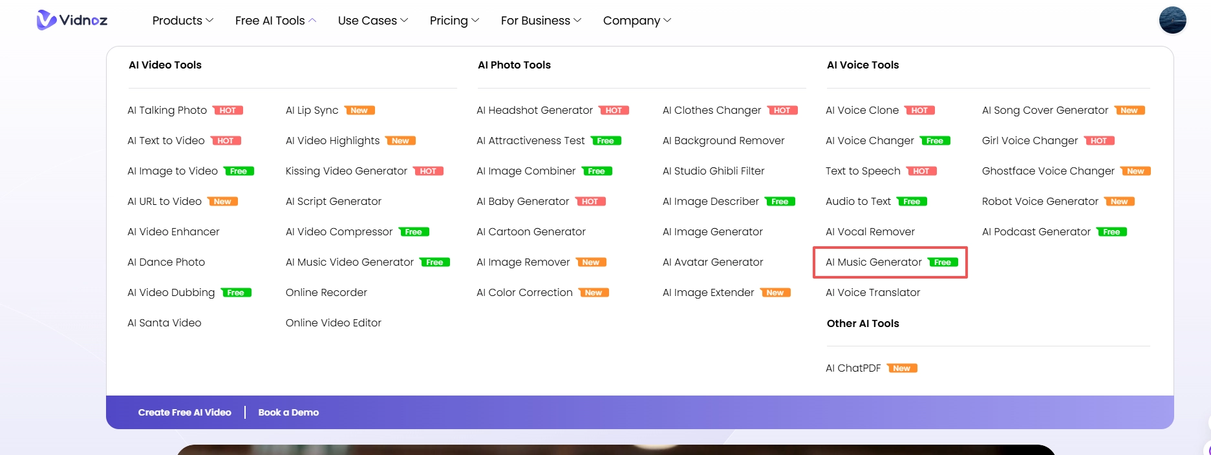Viewport: 1211px width, 455px height.
Task: Choose AI Vocal Remover from the menu
Action: coord(870,232)
